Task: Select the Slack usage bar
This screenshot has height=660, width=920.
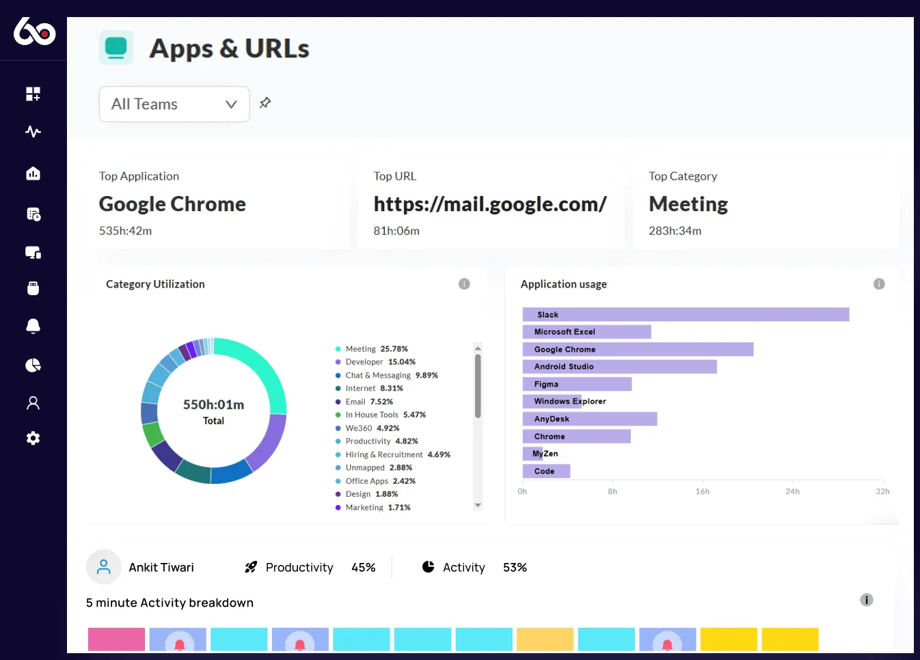Action: pos(686,314)
